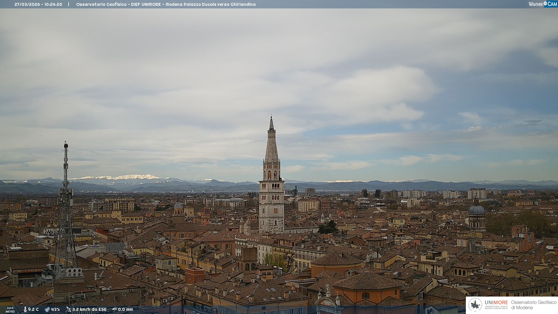Screen dimensions: 558x314
Task: Click Osservatorio Geofisico di Modena text
Action: tap(534, 305)
